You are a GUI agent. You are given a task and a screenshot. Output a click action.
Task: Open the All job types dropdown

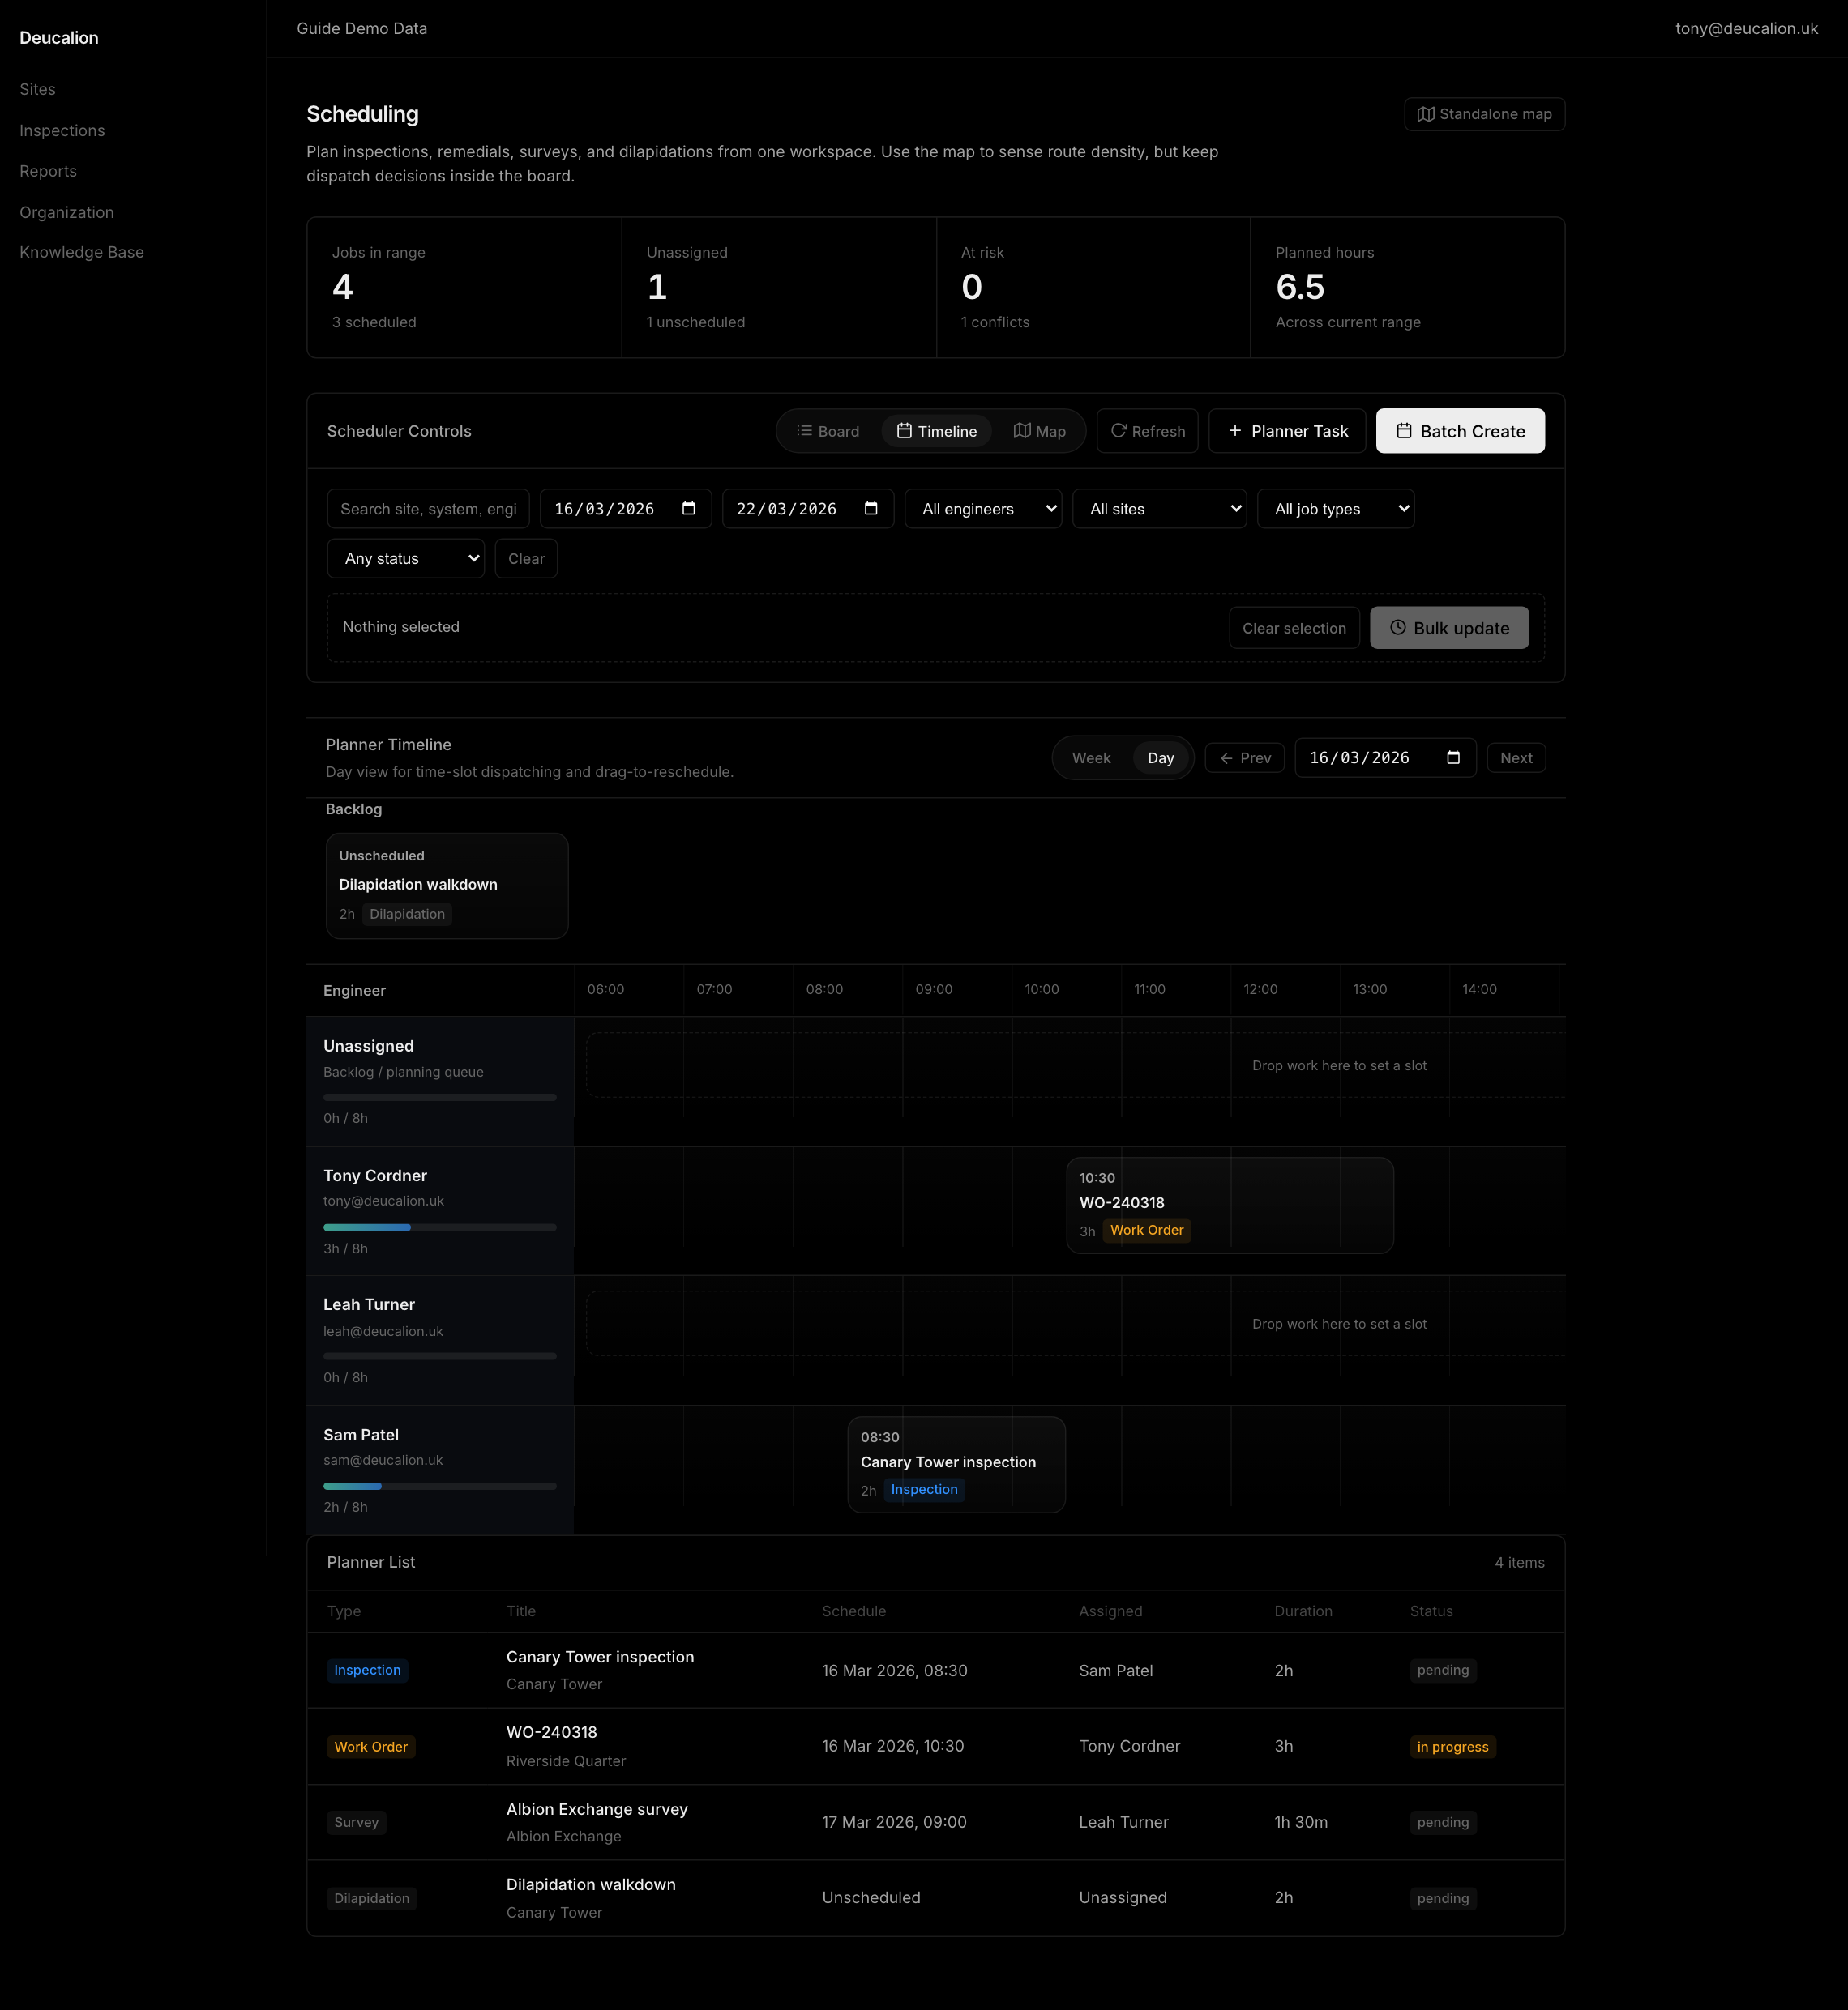1335,509
